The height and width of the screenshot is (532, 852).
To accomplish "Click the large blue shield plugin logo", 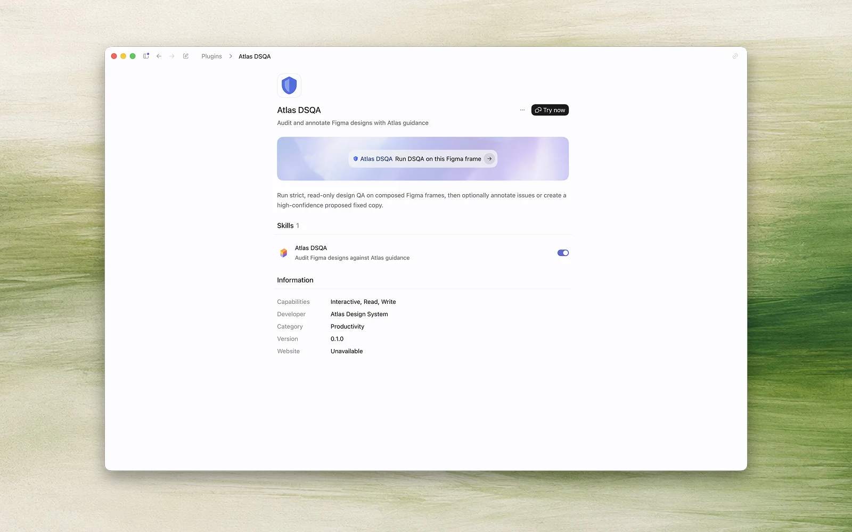I will point(289,86).
